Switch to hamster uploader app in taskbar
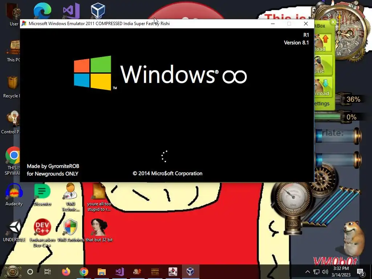Viewport: 372px width, 279px height. (x=137, y=271)
